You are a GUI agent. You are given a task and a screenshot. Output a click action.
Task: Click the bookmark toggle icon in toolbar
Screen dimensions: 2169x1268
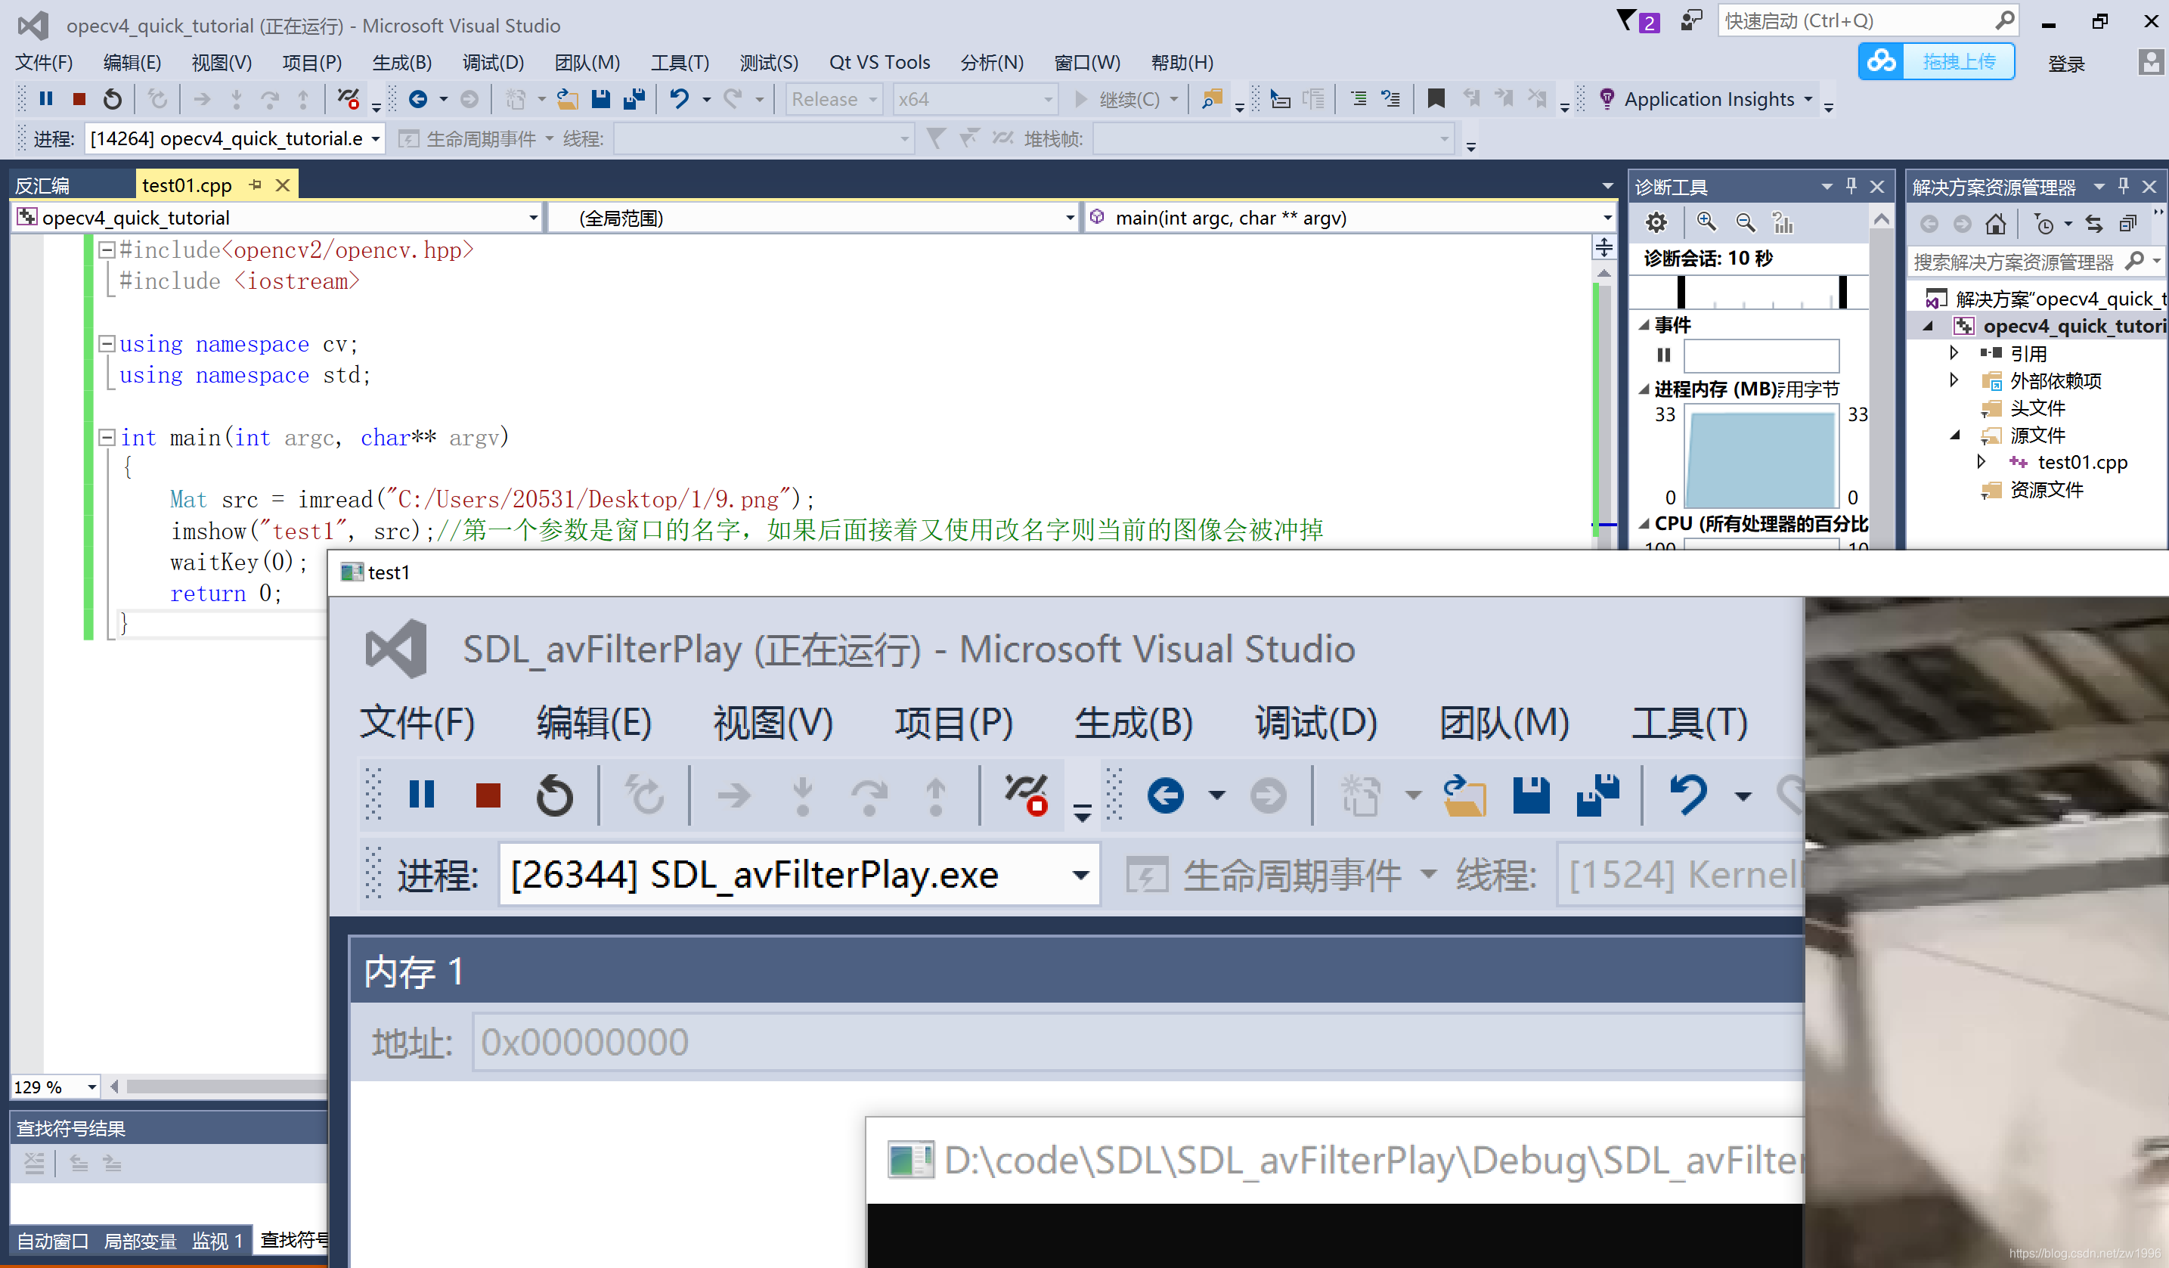click(1436, 99)
